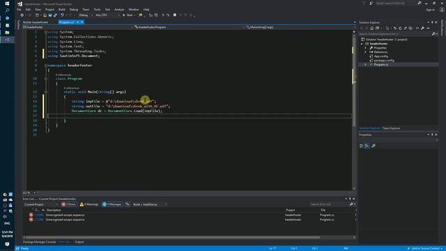Switch to the Output tab
446x251 pixels.
(x=79, y=242)
